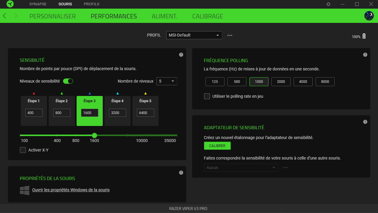Enable Activer X-Y checkbox
The height and width of the screenshot is (213, 378).
(x=23, y=150)
